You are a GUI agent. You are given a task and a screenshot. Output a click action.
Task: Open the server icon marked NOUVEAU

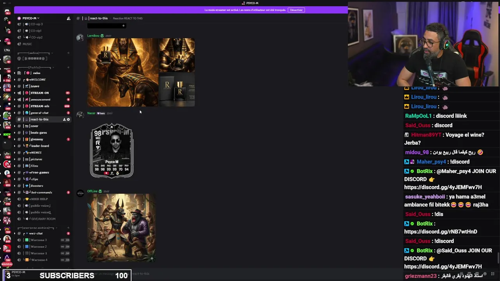coord(7,258)
